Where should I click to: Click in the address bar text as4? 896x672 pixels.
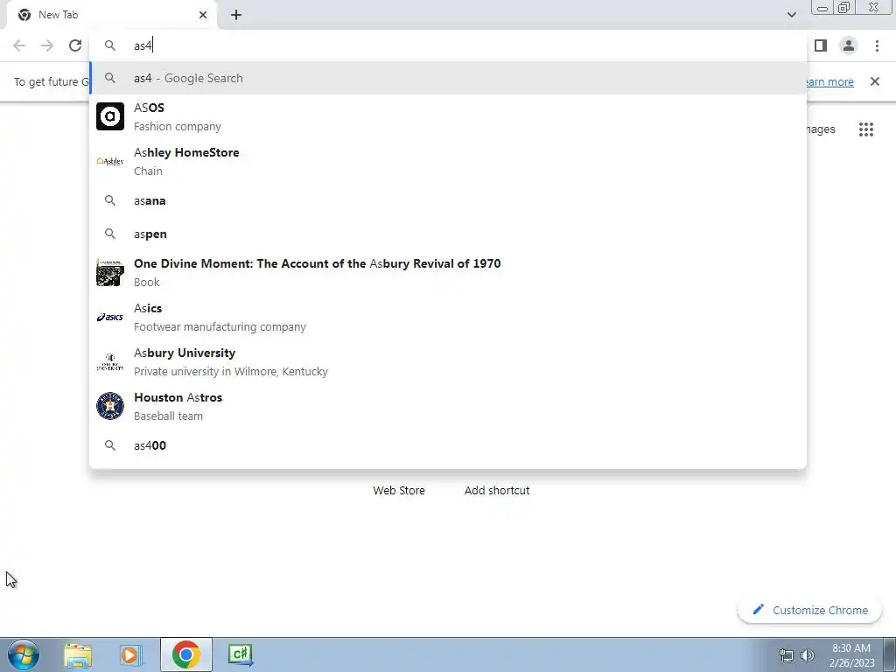tap(143, 45)
